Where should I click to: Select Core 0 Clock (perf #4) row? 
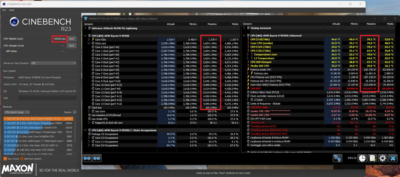tap(162, 47)
